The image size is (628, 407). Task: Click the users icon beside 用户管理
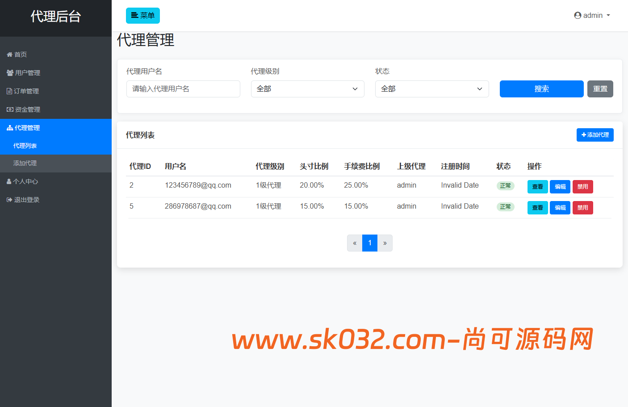10,73
